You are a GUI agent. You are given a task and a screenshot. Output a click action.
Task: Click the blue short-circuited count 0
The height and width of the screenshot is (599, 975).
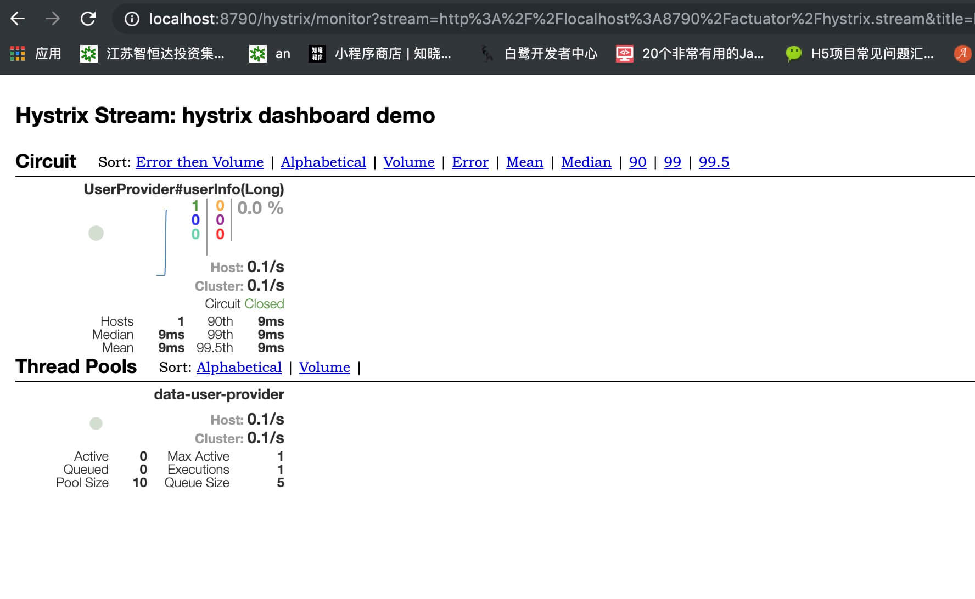[x=195, y=220]
